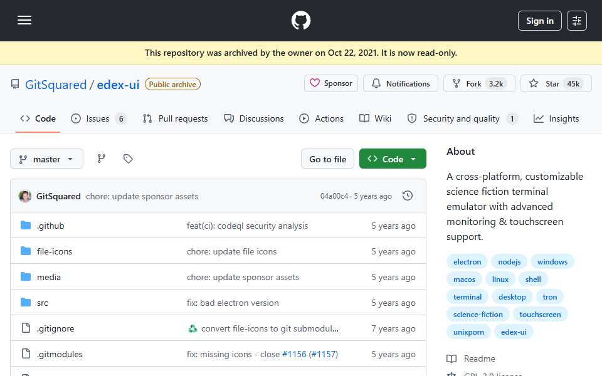Click the .gitignore file icon
This screenshot has width=602, height=376.
(26, 328)
